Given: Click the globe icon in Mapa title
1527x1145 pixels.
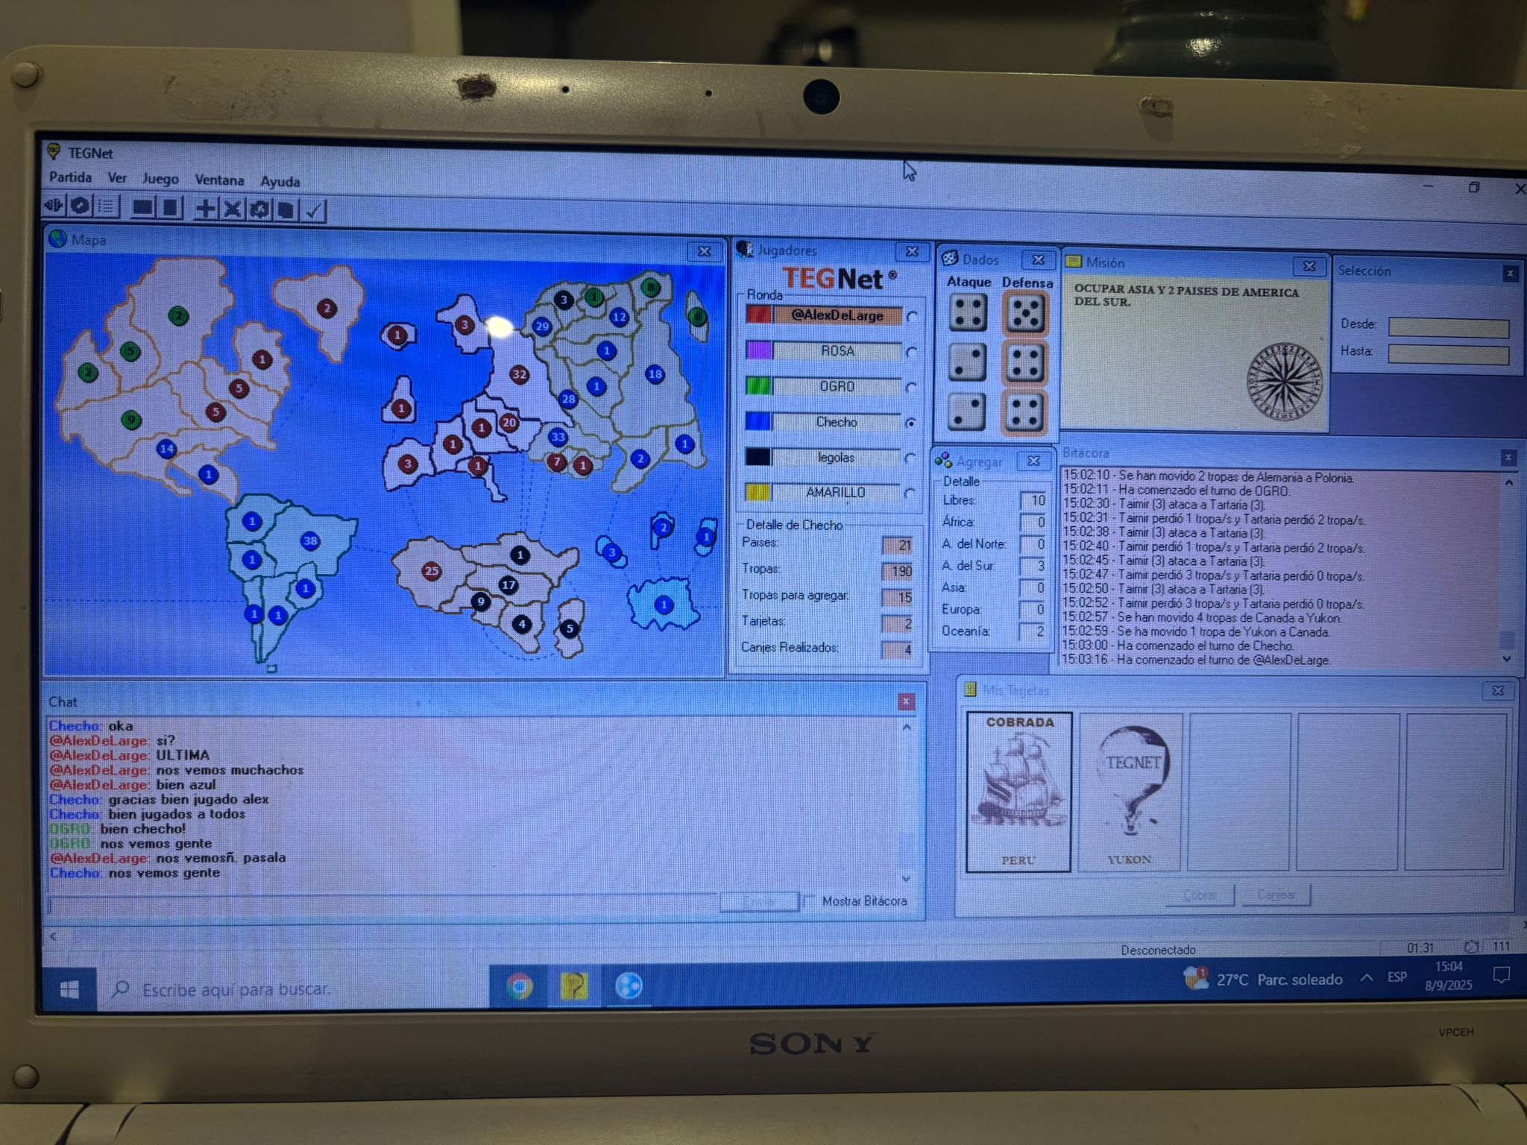Looking at the screenshot, I should point(57,239).
